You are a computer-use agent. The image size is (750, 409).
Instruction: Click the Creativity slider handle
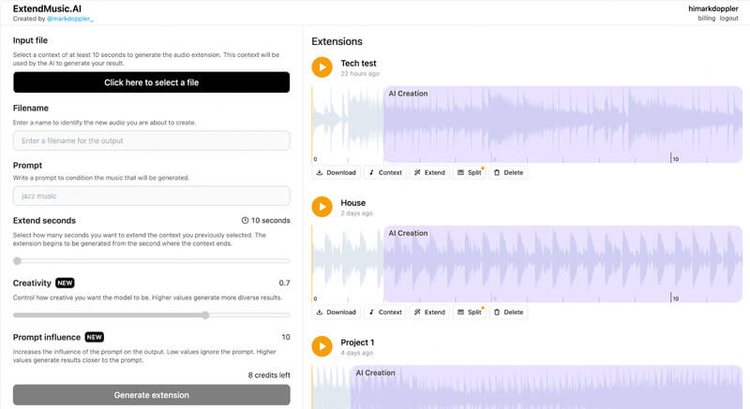click(x=205, y=315)
